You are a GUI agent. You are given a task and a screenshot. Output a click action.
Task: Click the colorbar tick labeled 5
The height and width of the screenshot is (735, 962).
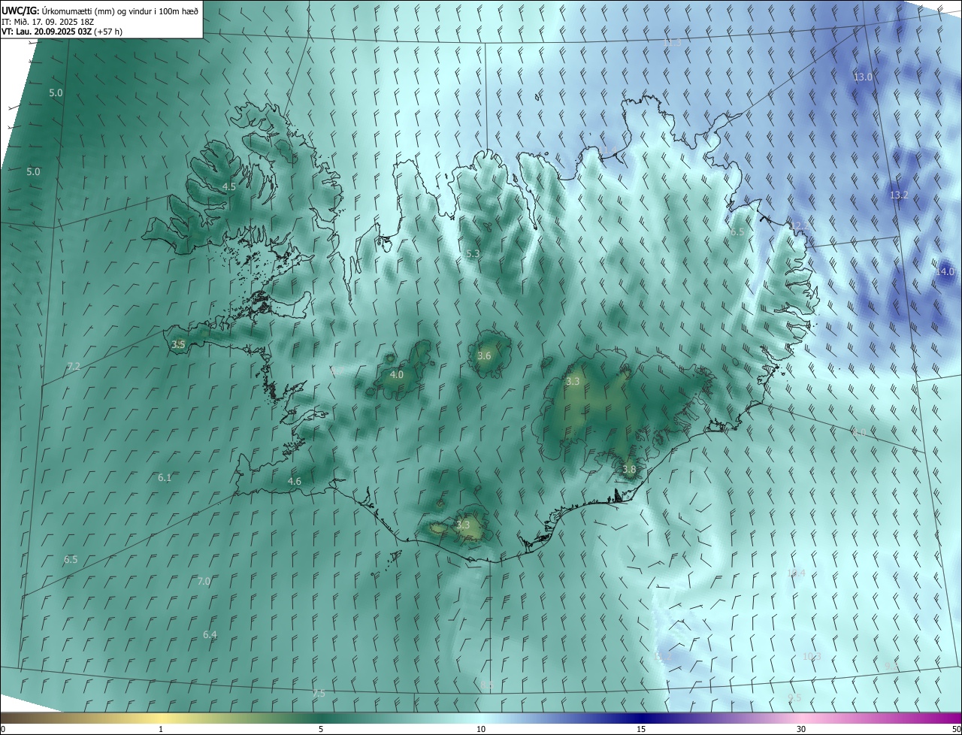click(x=321, y=729)
